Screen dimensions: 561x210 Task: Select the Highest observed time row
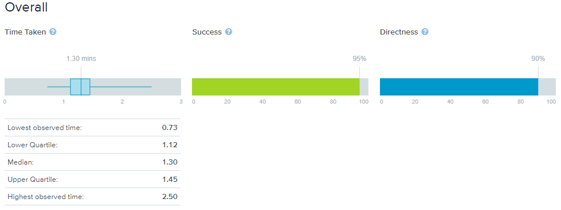pos(92,196)
